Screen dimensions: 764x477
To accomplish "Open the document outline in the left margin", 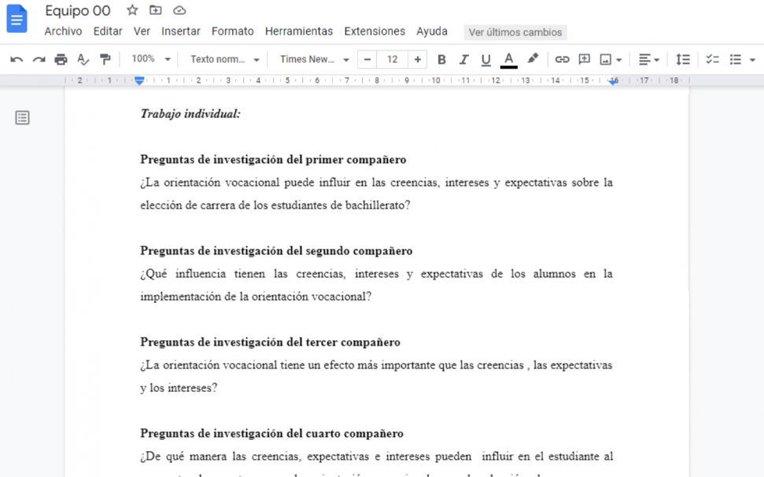I will [x=22, y=117].
